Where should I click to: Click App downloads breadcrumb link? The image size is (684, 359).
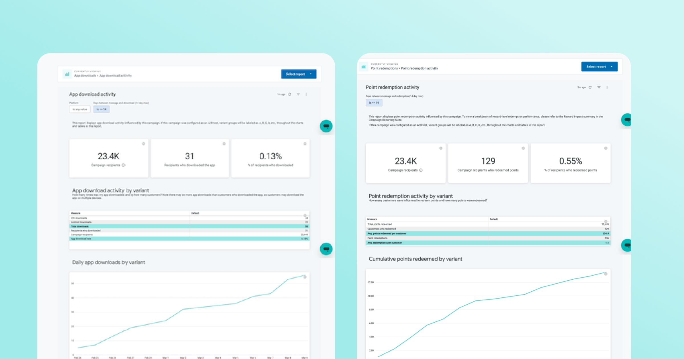[x=85, y=76]
